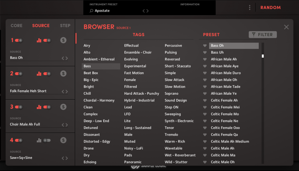The height and width of the screenshot is (171, 299).
Task: Solo source 3 with S button
Action: click(63, 107)
